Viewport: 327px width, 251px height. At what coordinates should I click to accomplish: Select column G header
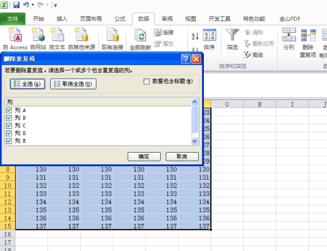coord(227,104)
